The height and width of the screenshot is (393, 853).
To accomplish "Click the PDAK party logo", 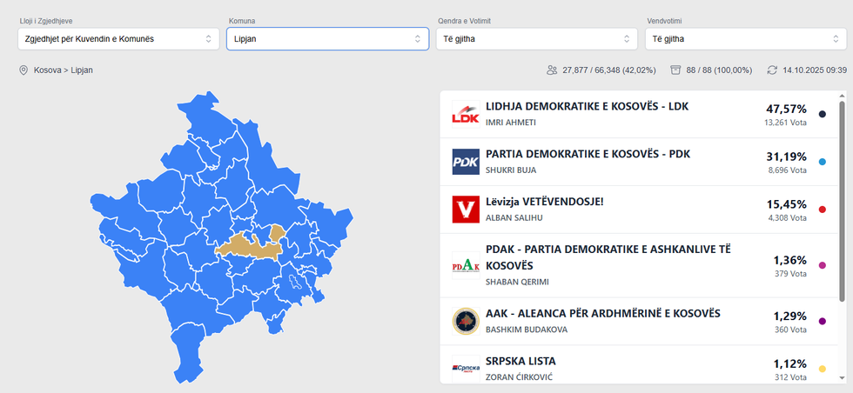I will [466, 265].
